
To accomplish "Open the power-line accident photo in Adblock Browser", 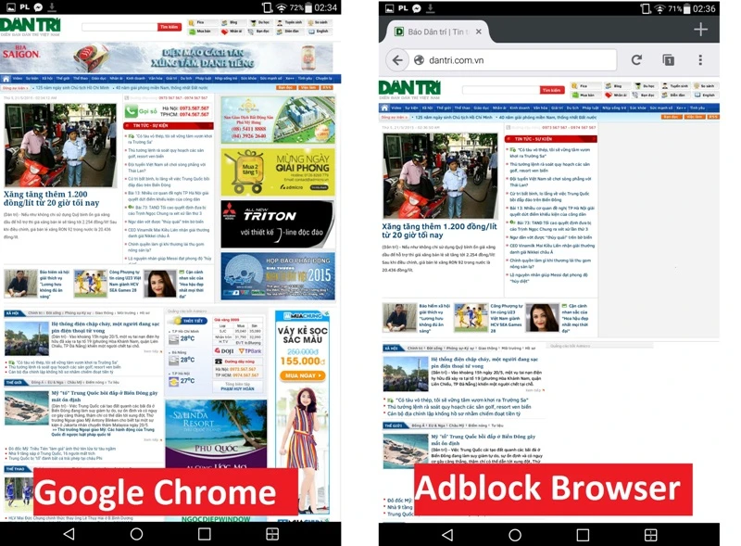I will (406, 374).
